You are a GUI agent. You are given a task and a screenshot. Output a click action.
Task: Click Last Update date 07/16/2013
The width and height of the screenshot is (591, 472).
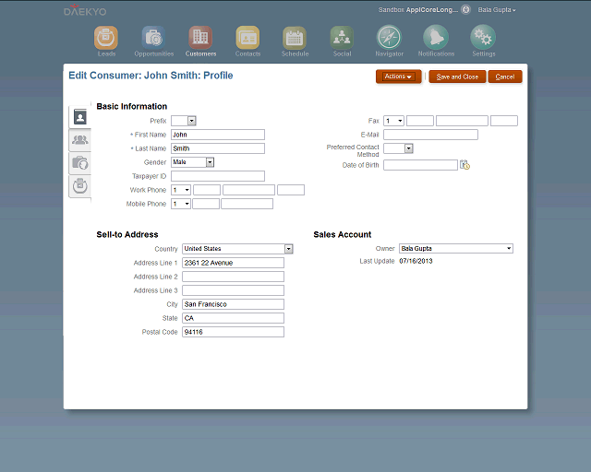pyautogui.click(x=416, y=261)
